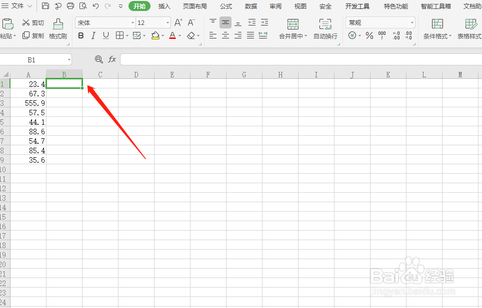Apply justify alignment

[x=250, y=35]
